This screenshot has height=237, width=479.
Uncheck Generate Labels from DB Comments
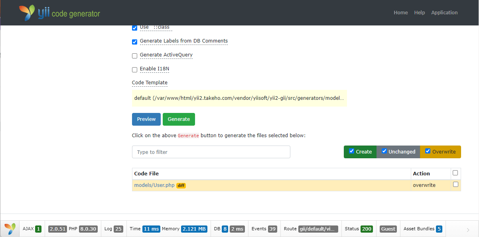click(x=135, y=41)
